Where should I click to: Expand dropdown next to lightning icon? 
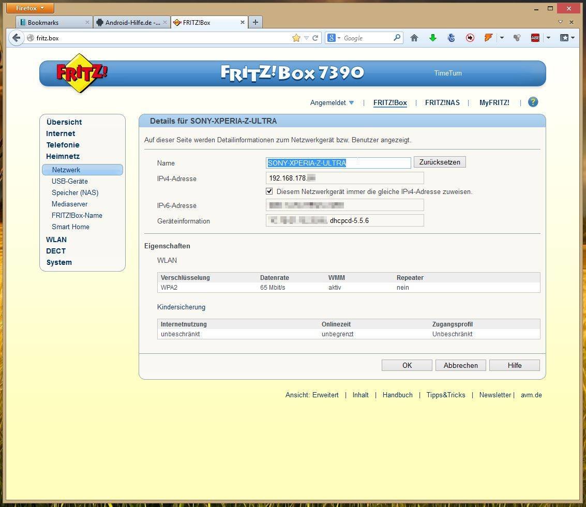(x=502, y=38)
